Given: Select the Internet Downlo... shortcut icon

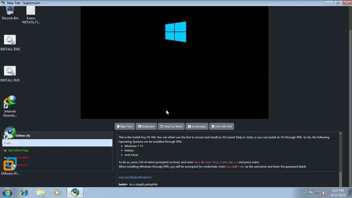Looking at the screenshot, I should pyautogui.click(x=10, y=106).
